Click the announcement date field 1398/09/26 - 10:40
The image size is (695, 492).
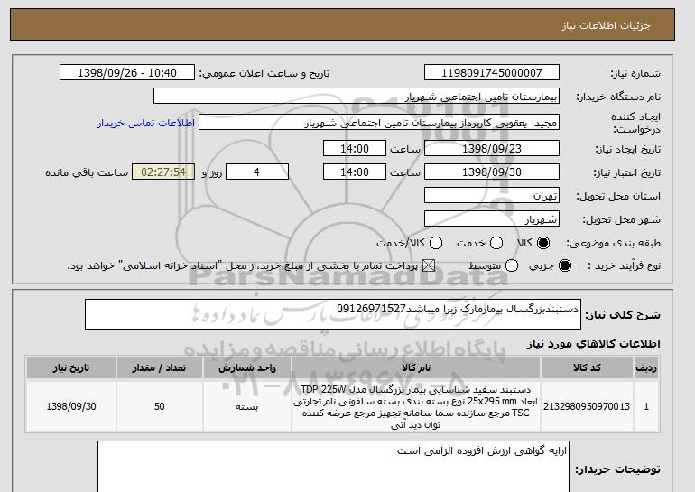tap(127, 73)
